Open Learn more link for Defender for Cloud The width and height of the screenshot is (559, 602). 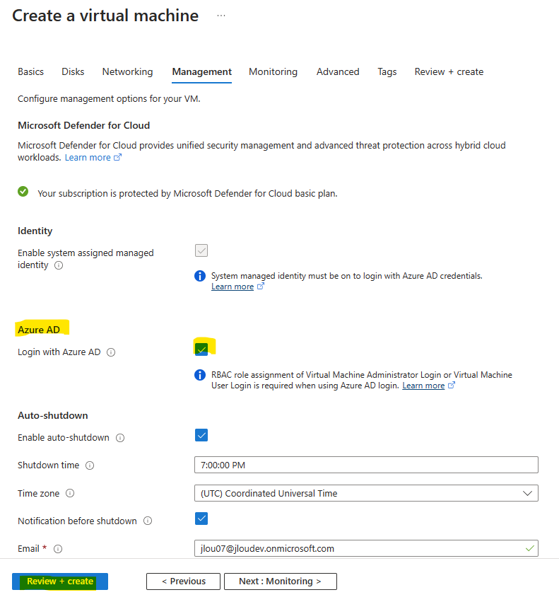tap(88, 158)
